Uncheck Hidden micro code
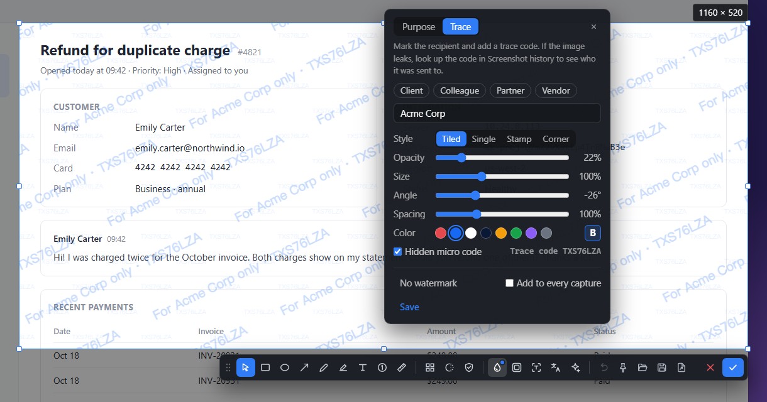The width and height of the screenshot is (767, 402). (x=397, y=251)
